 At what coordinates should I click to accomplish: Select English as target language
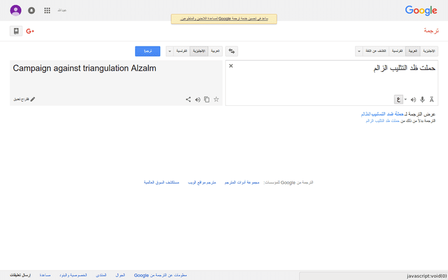(199, 51)
